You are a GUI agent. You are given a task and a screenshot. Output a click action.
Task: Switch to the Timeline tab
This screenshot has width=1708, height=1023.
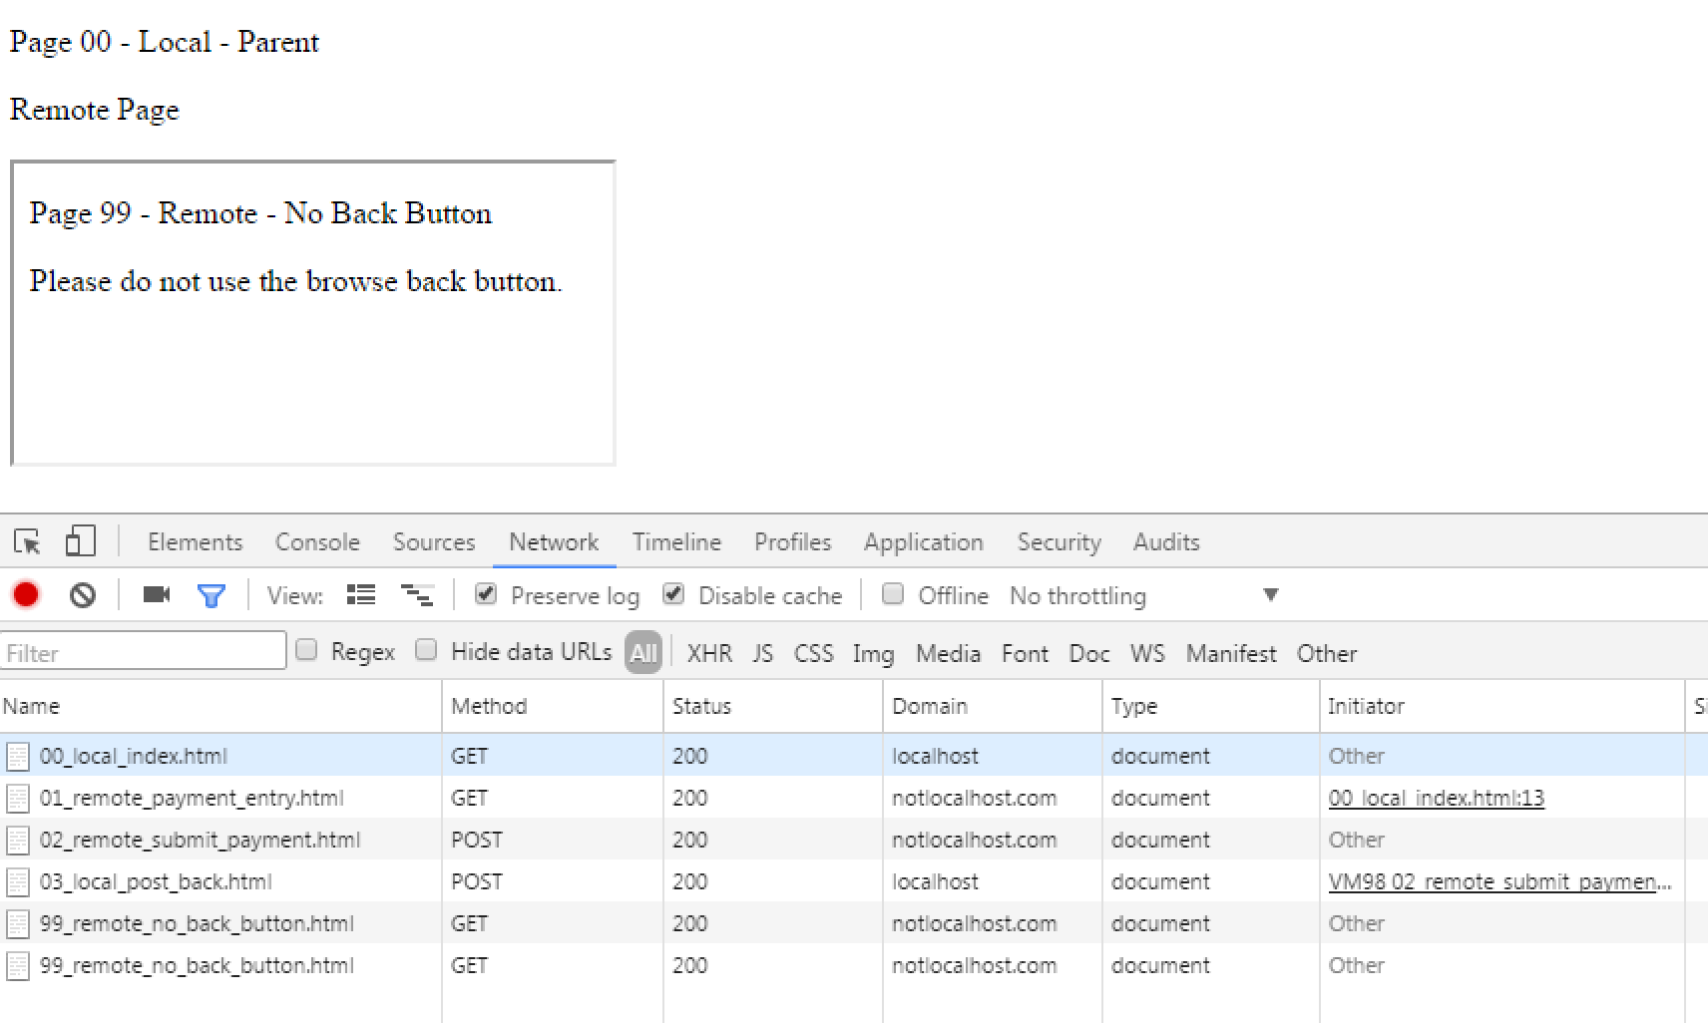[x=676, y=541]
